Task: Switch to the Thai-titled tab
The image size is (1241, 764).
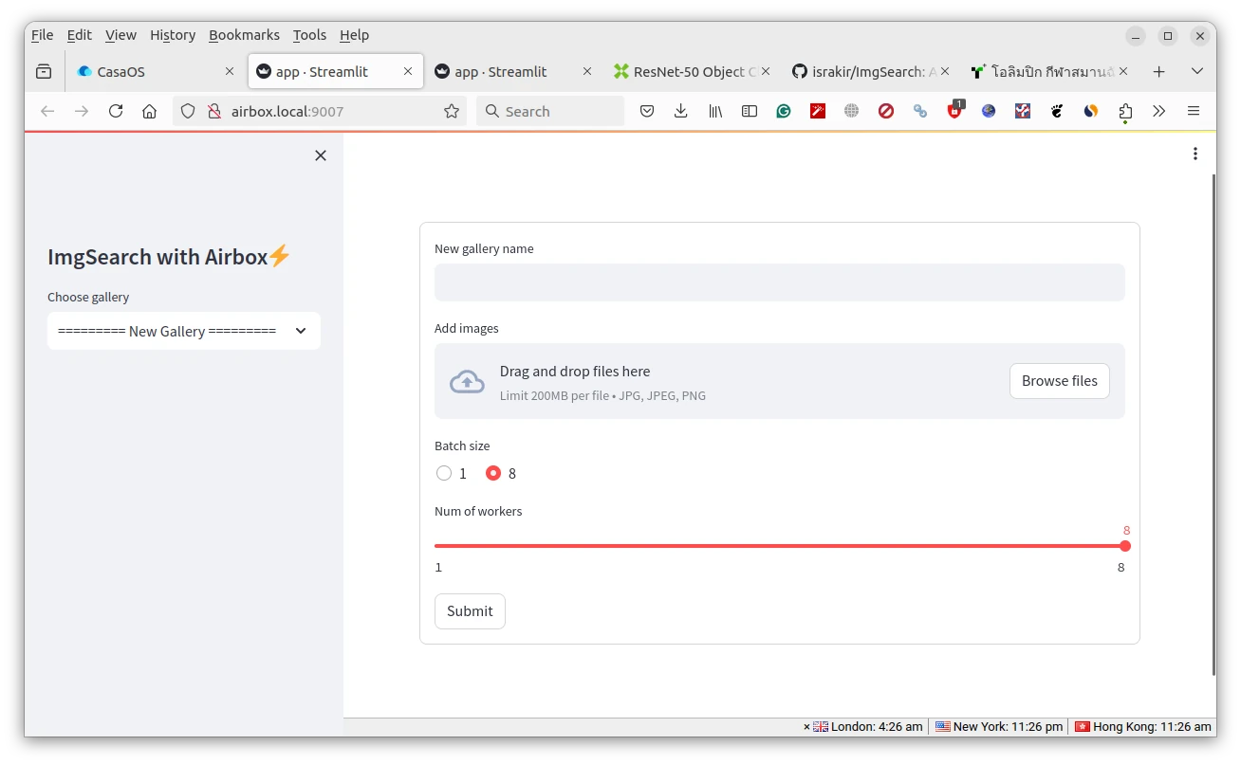Action: 1048,71
